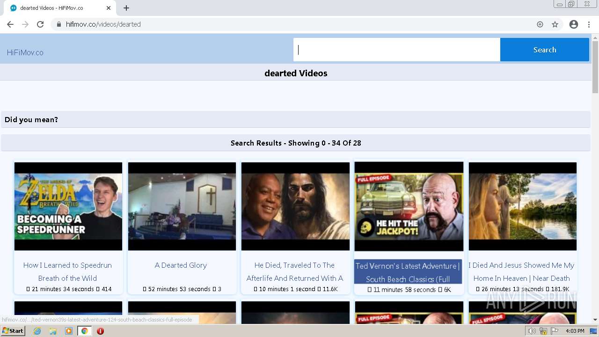Open He Died, Traveled To The Afterlife link
The image size is (599, 337).
(x=295, y=271)
